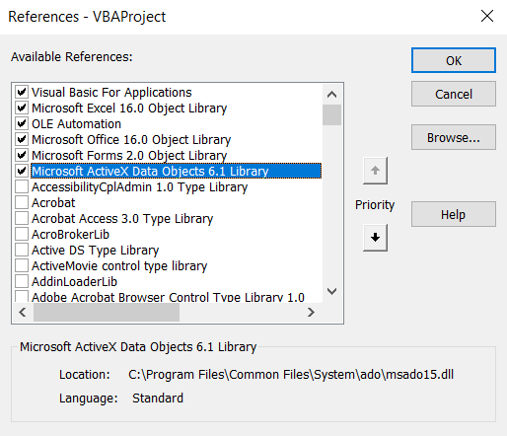This screenshot has height=436, width=507.
Task: Check Active DS Type Library
Action: coord(22,250)
